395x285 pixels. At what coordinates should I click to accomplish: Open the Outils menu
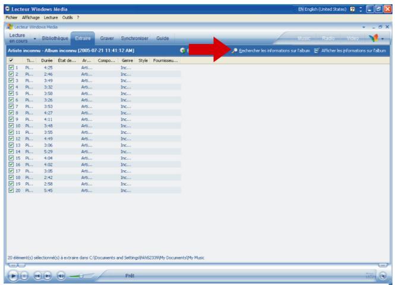pos(67,17)
